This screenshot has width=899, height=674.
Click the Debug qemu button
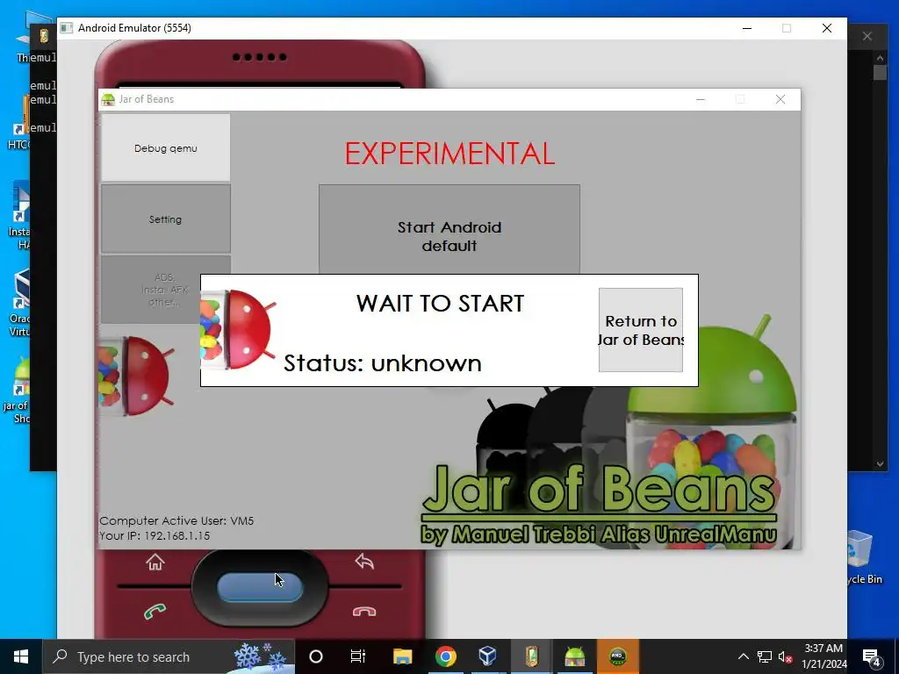[x=166, y=147]
